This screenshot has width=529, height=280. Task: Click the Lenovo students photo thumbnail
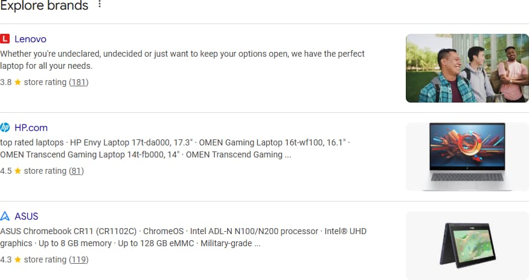pos(467,68)
